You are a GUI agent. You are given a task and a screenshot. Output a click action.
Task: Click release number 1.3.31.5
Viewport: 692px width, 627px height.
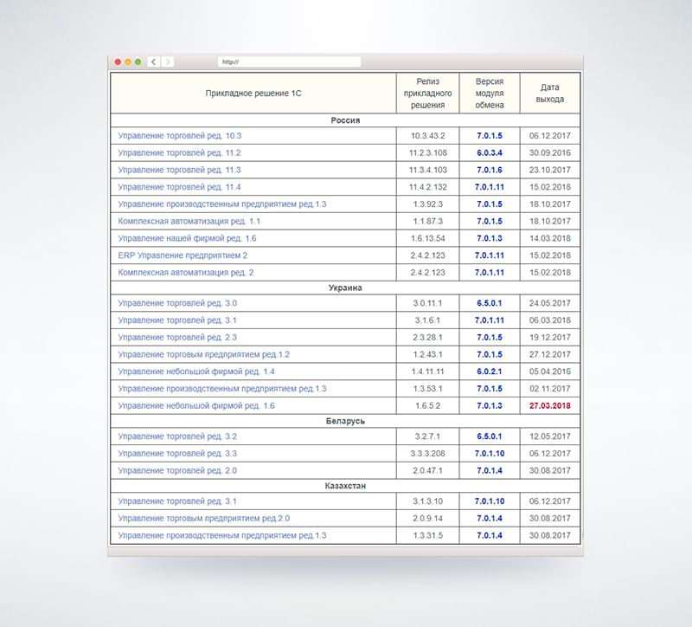tap(427, 535)
